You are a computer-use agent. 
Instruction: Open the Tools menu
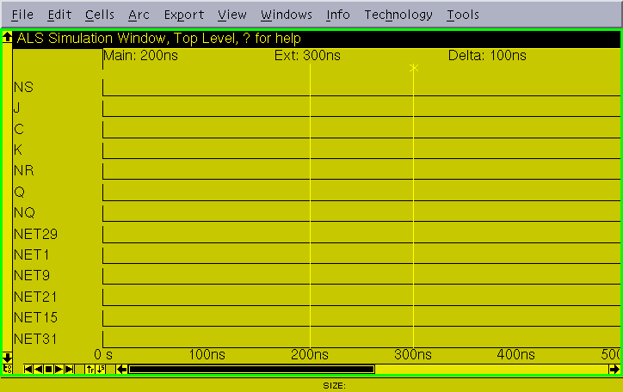(462, 15)
